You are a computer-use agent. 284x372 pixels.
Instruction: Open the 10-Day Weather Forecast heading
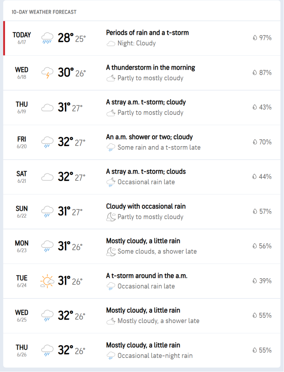click(44, 12)
